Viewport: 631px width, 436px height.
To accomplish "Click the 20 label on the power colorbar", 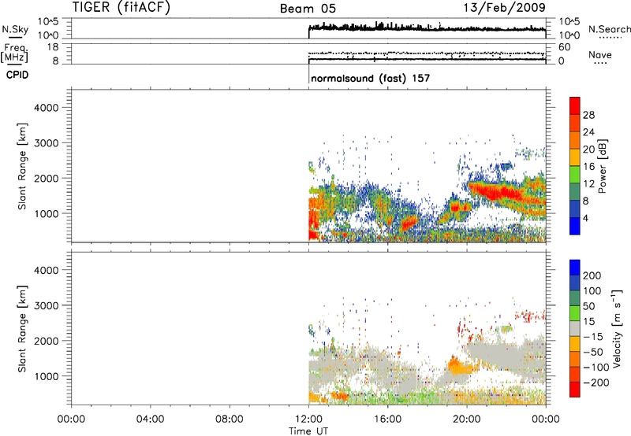I will [588, 150].
